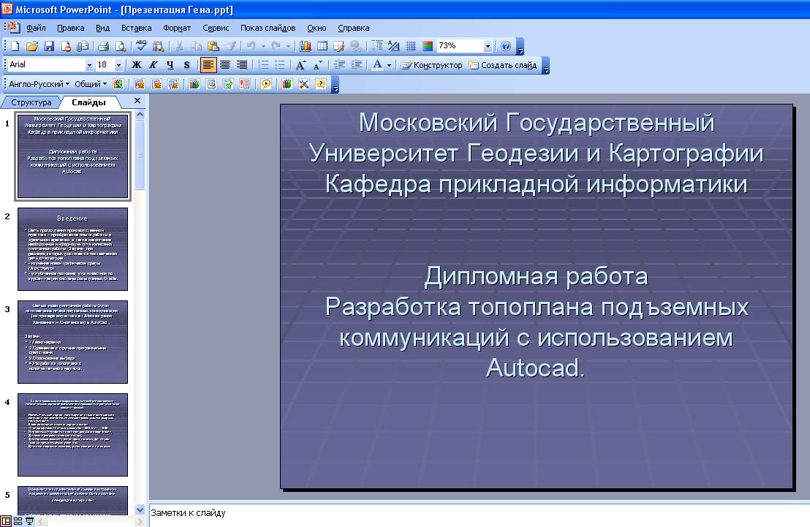Open the Undo history dropdown arrow
The width and height of the screenshot is (810, 527).
point(263,47)
